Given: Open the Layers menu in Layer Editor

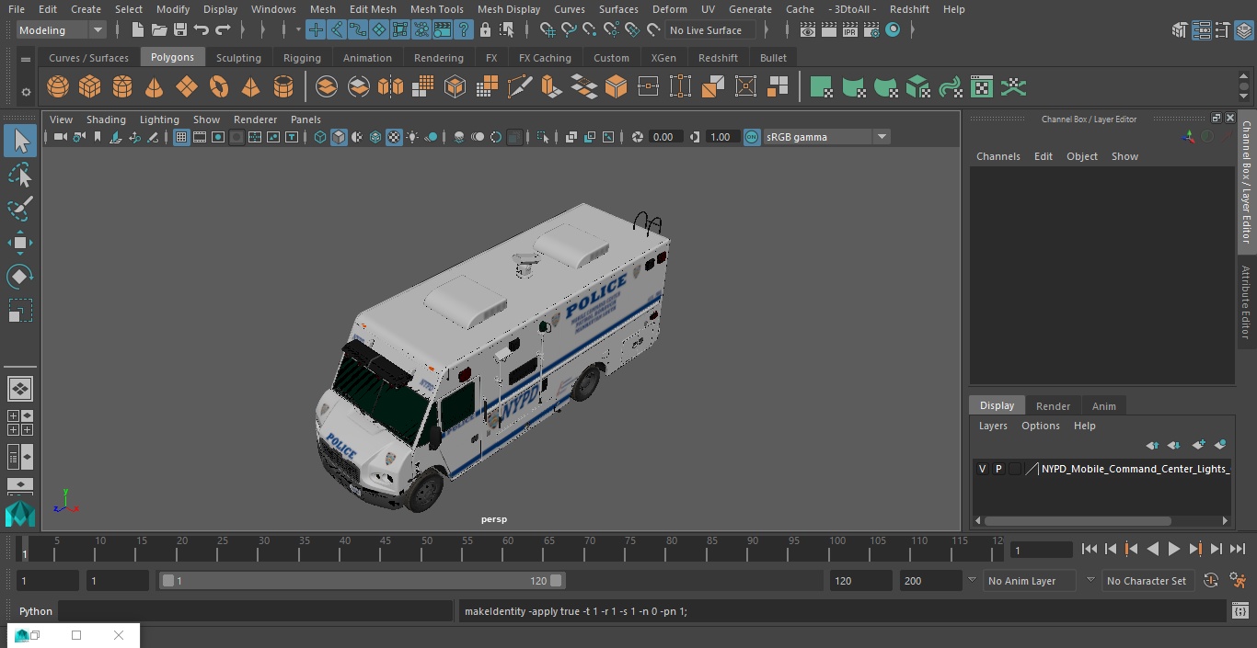Looking at the screenshot, I should [x=992, y=426].
